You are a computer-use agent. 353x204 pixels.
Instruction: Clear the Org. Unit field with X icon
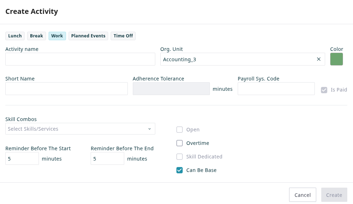(319, 59)
